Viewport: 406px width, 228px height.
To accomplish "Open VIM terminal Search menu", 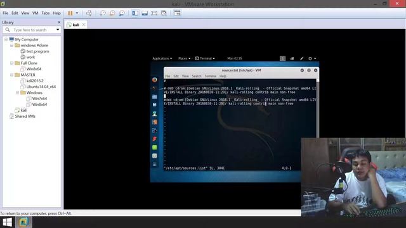I will pos(197,76).
